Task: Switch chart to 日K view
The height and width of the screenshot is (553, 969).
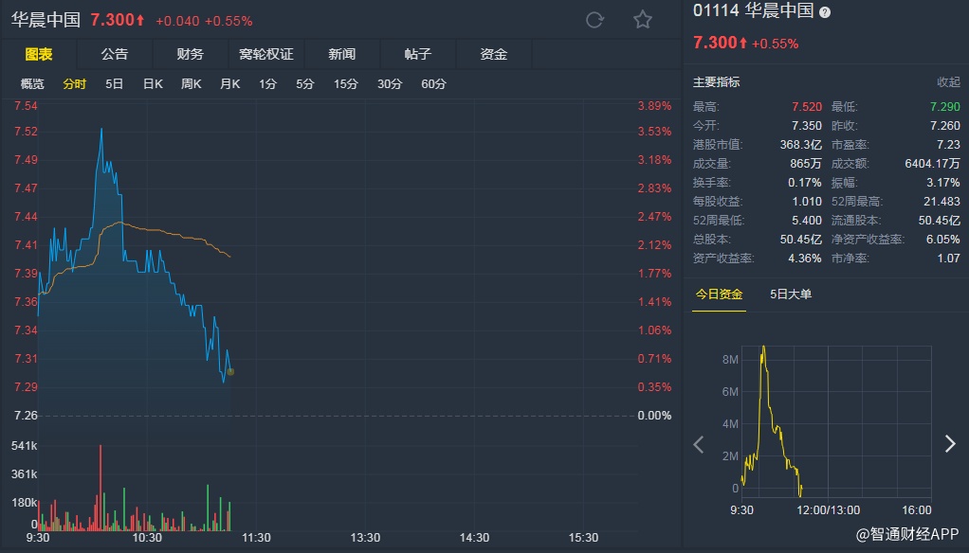Action: coord(153,84)
